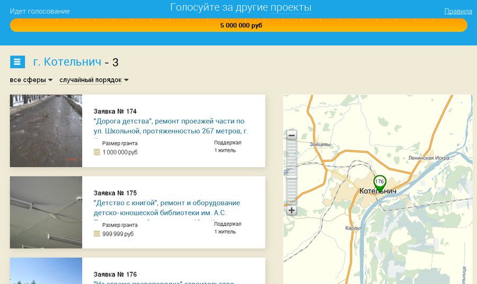
Task: Click the Котельнич label on the map
Action: (x=377, y=191)
